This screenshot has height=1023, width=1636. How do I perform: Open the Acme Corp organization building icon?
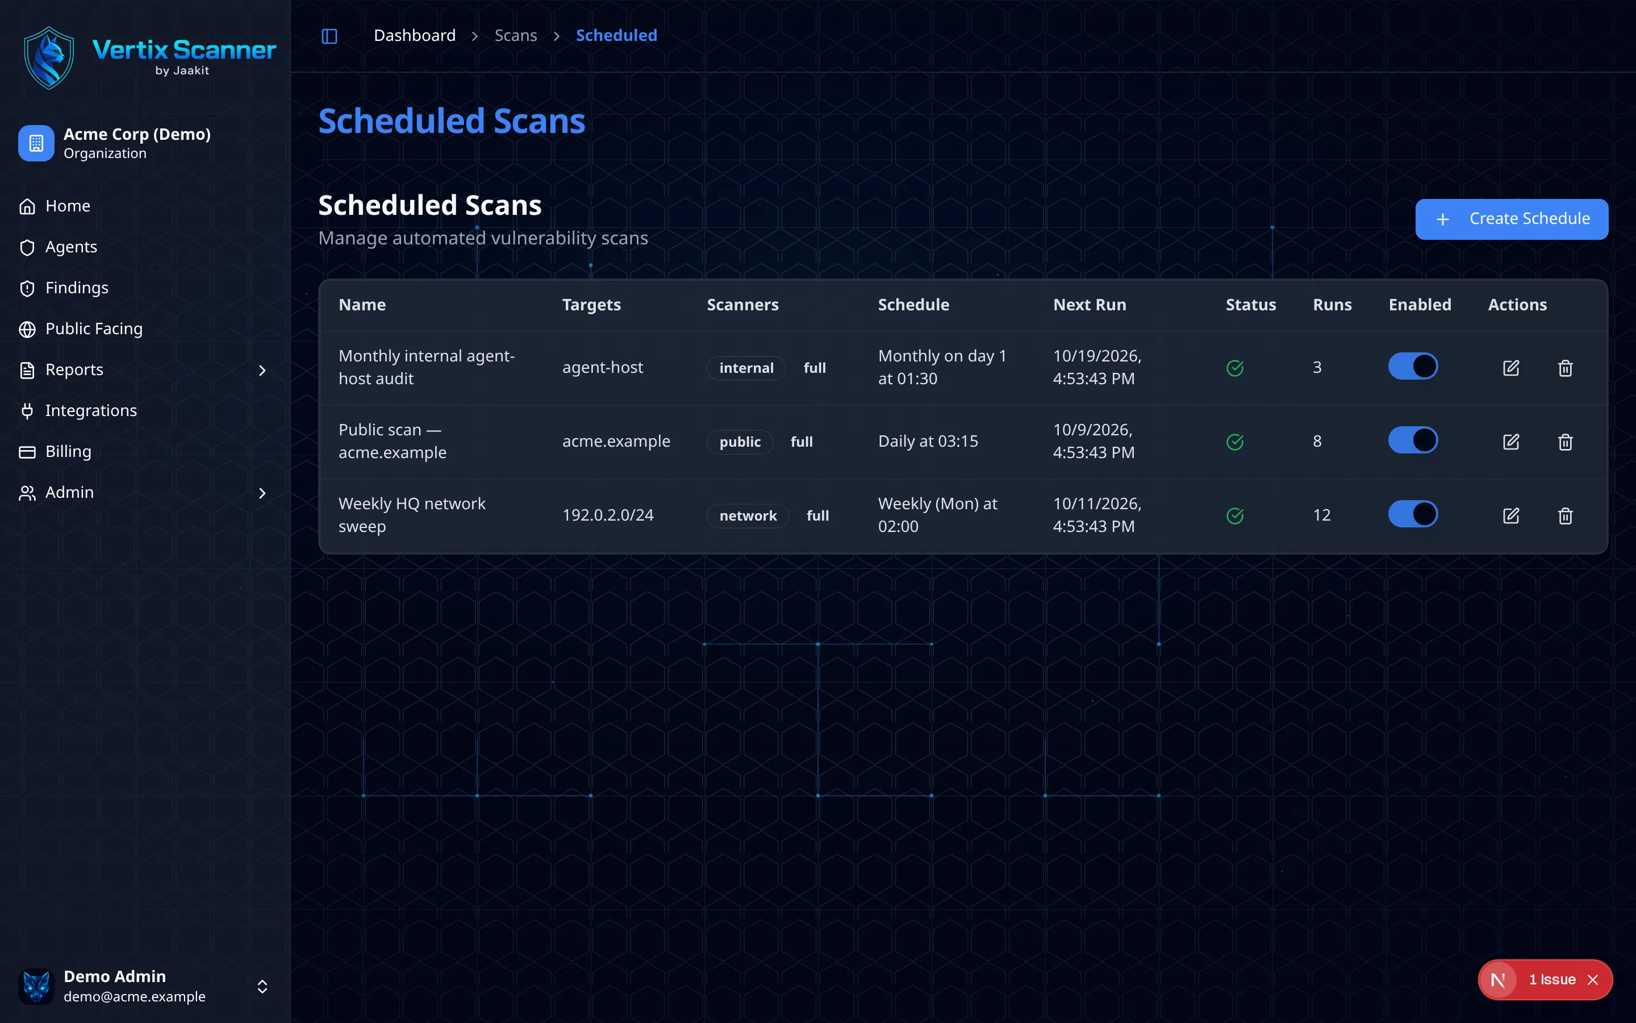[x=36, y=143]
